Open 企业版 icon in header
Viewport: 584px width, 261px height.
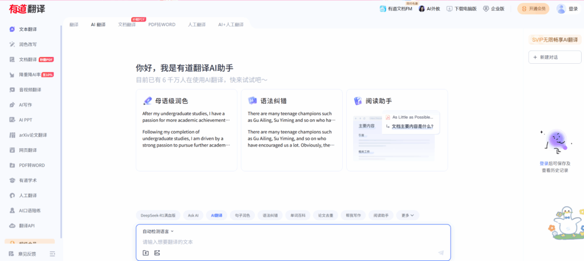pyautogui.click(x=486, y=9)
